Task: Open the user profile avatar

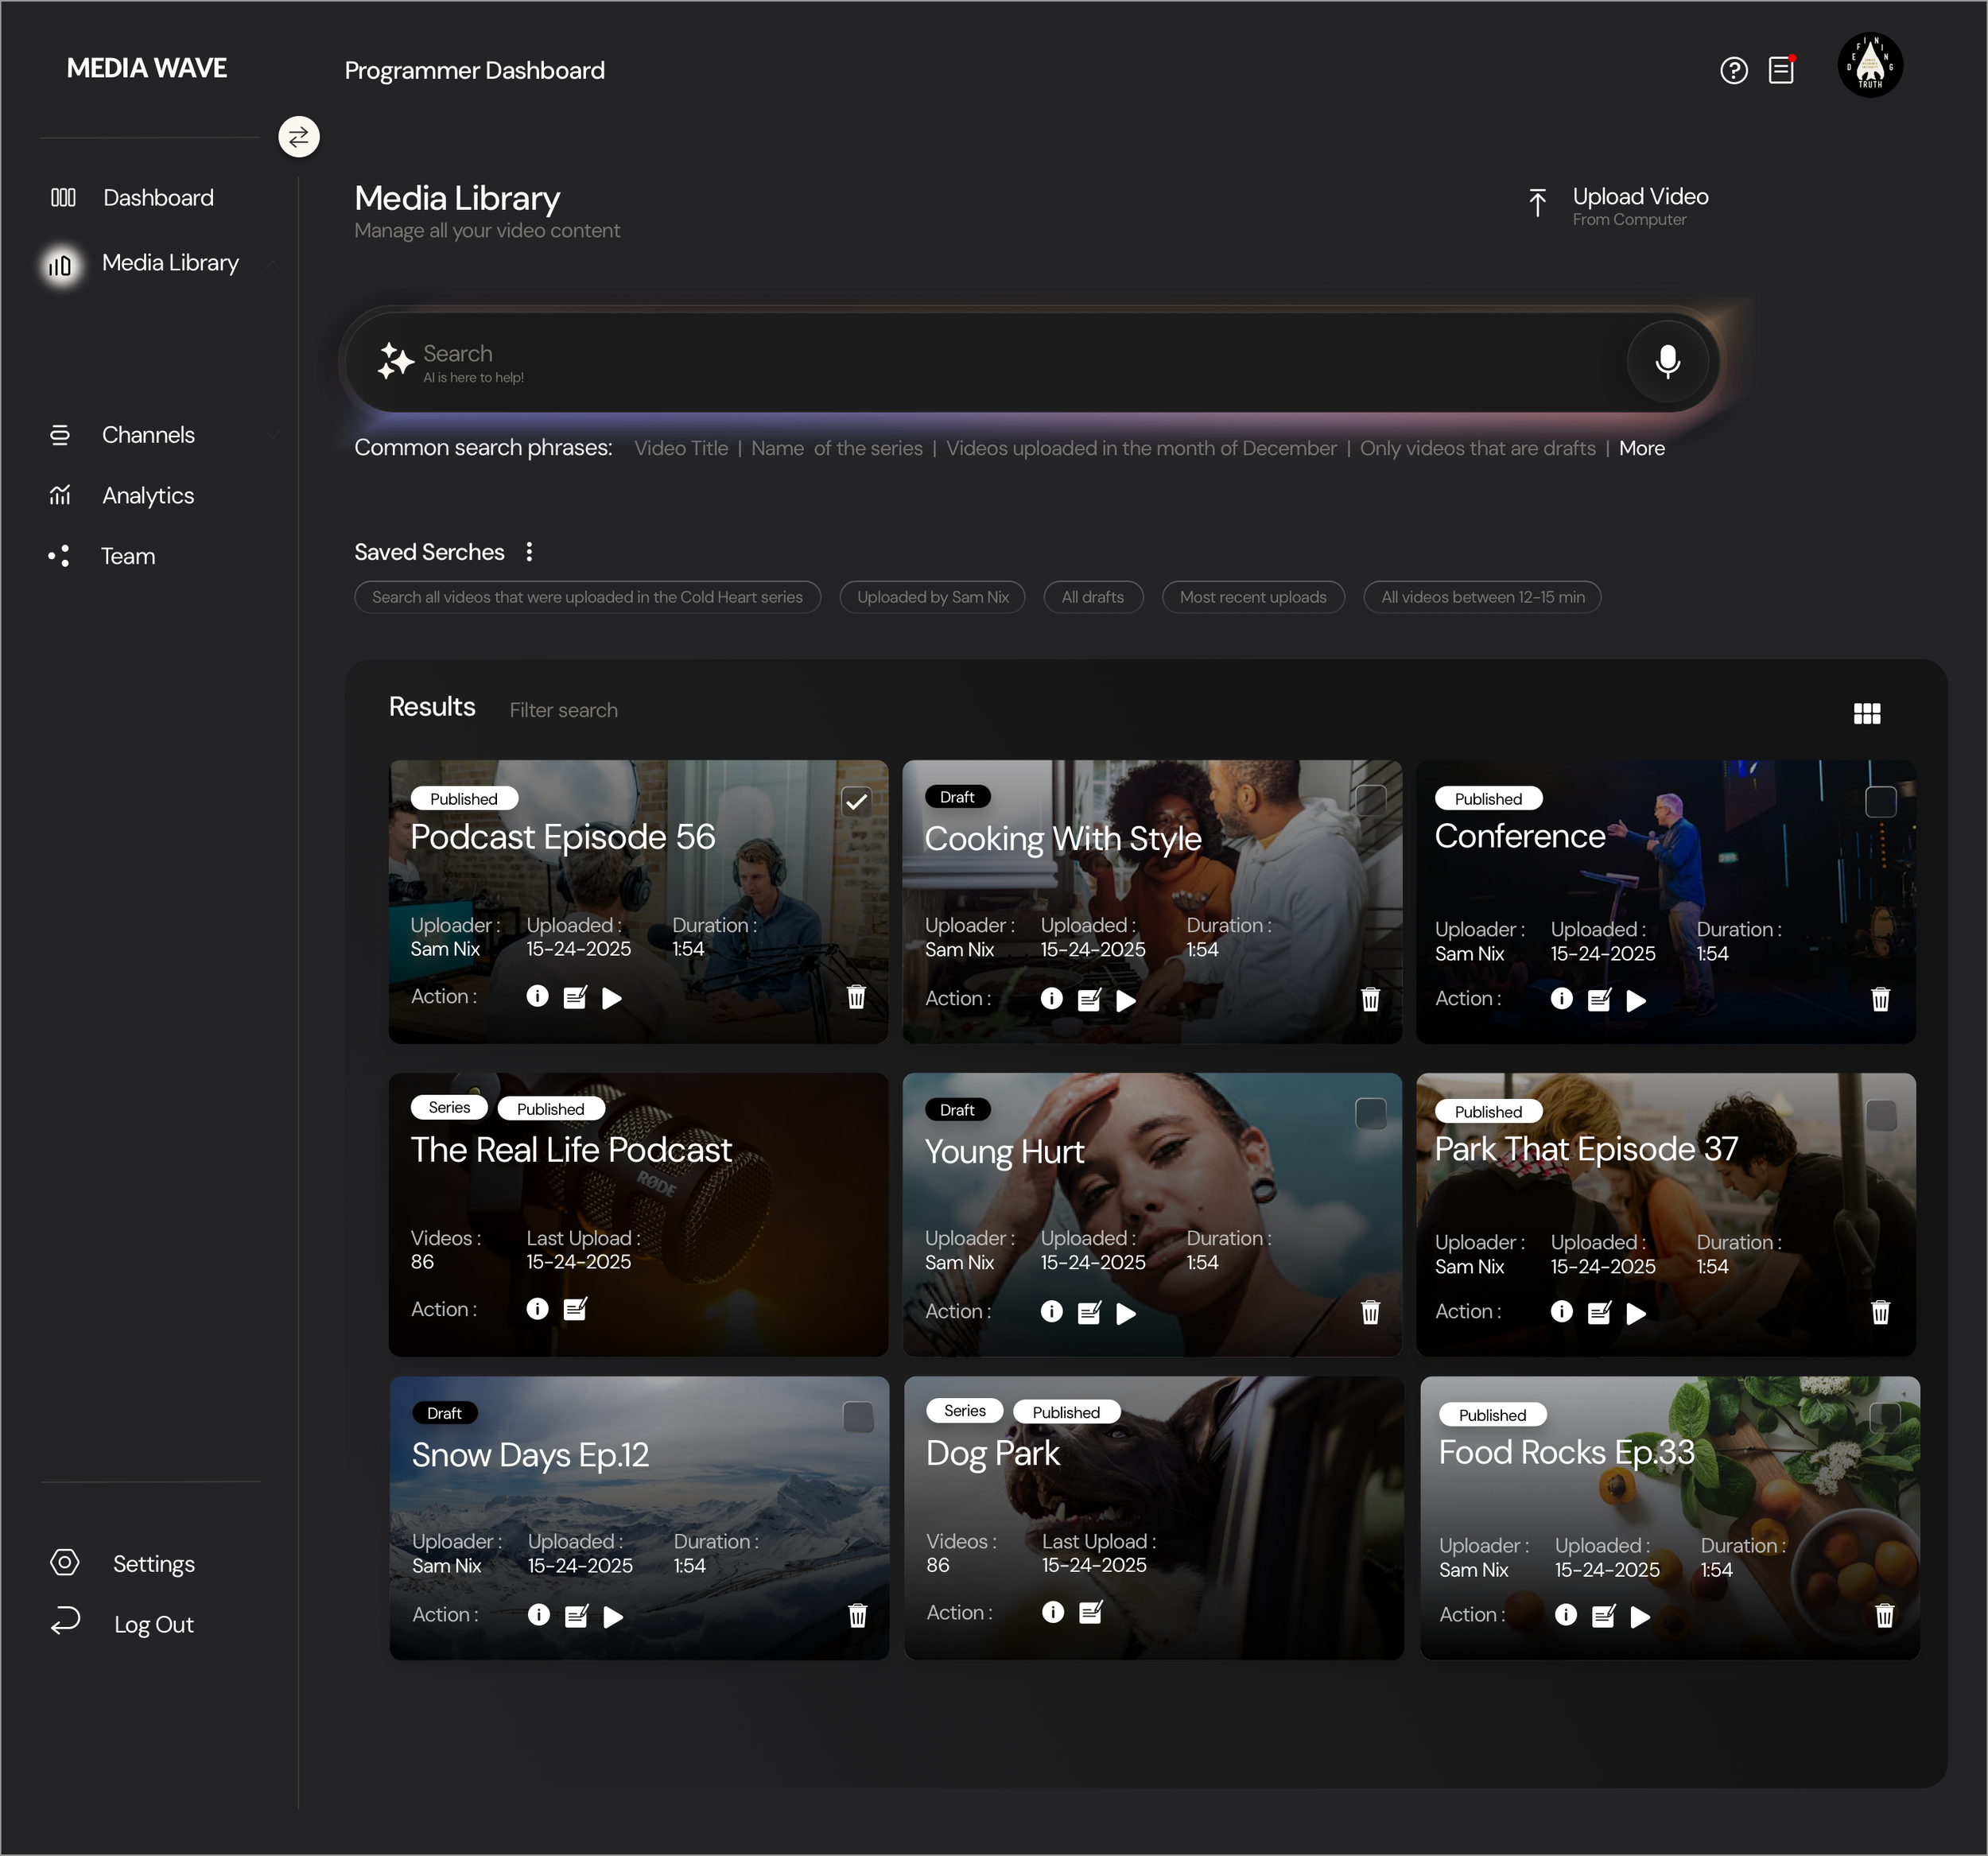Action: pos(1870,65)
